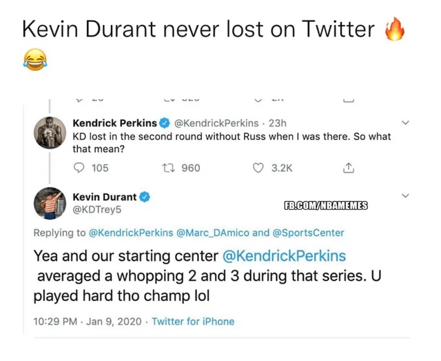Click the Twitter for iPhone link
441x361 pixels.
(193, 322)
